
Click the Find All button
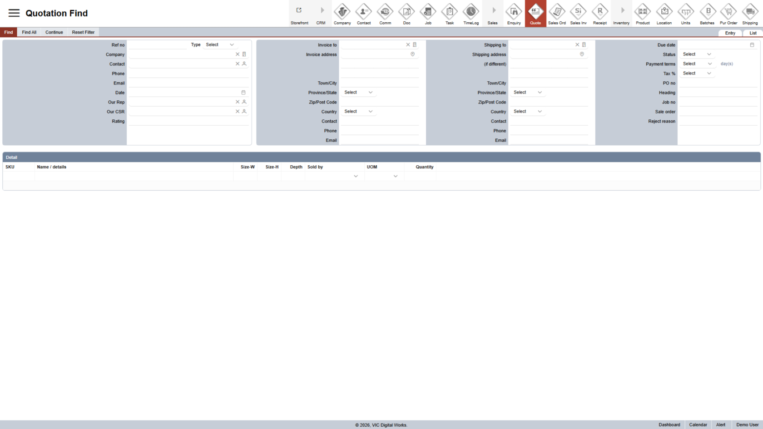(x=29, y=32)
